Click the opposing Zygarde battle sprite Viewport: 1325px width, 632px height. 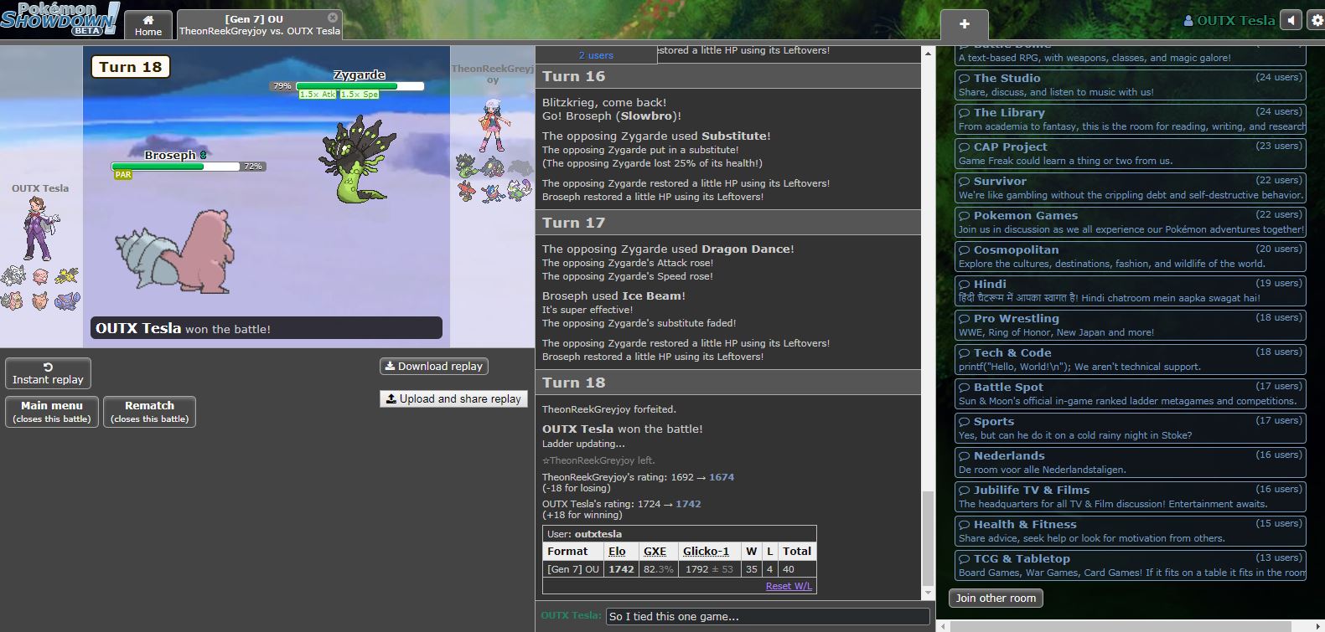pos(358,160)
